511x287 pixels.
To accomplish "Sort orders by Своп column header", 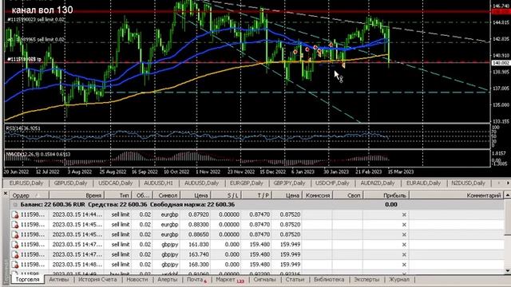I will point(348,195).
